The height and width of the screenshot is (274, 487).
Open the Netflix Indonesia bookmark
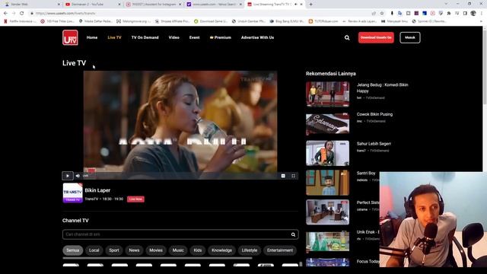click(21, 21)
